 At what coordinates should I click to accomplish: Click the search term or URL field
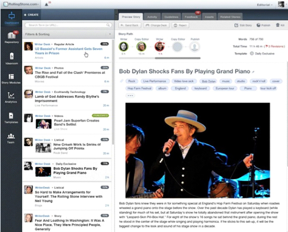(66, 24)
